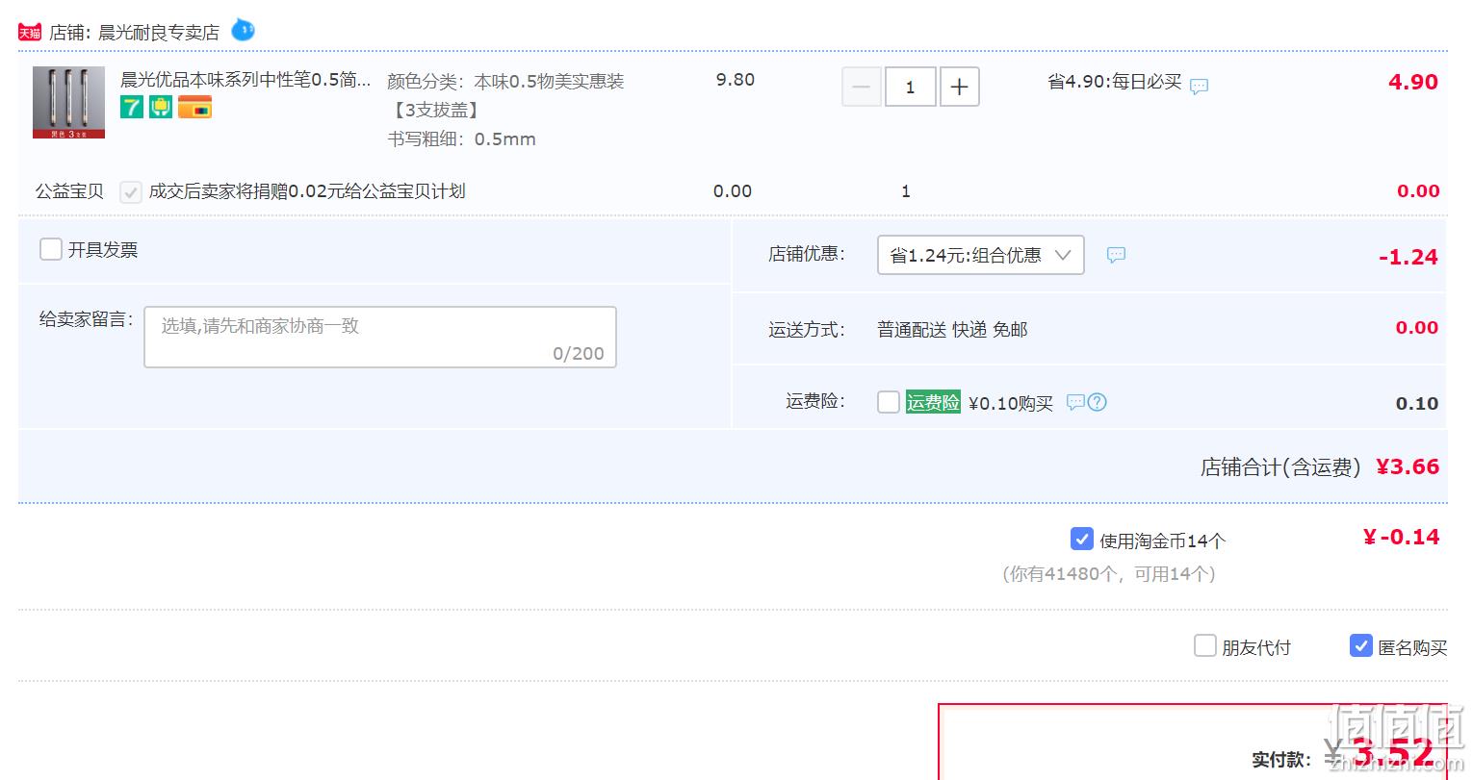Toggle the 公益宝贝 donation checkbox
Image resolution: width=1473 pixels, height=780 pixels.
tap(131, 191)
